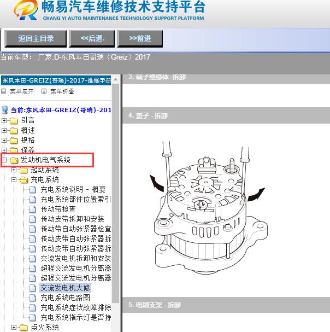Click the 引言 folder icon

[x=14, y=121]
